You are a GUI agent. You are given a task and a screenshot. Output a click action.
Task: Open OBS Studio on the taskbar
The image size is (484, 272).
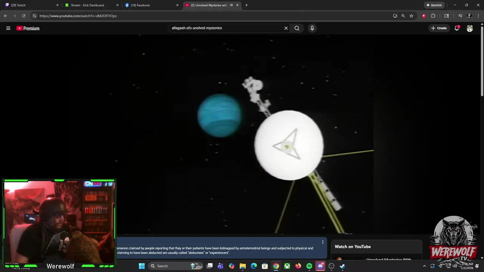click(x=331, y=266)
